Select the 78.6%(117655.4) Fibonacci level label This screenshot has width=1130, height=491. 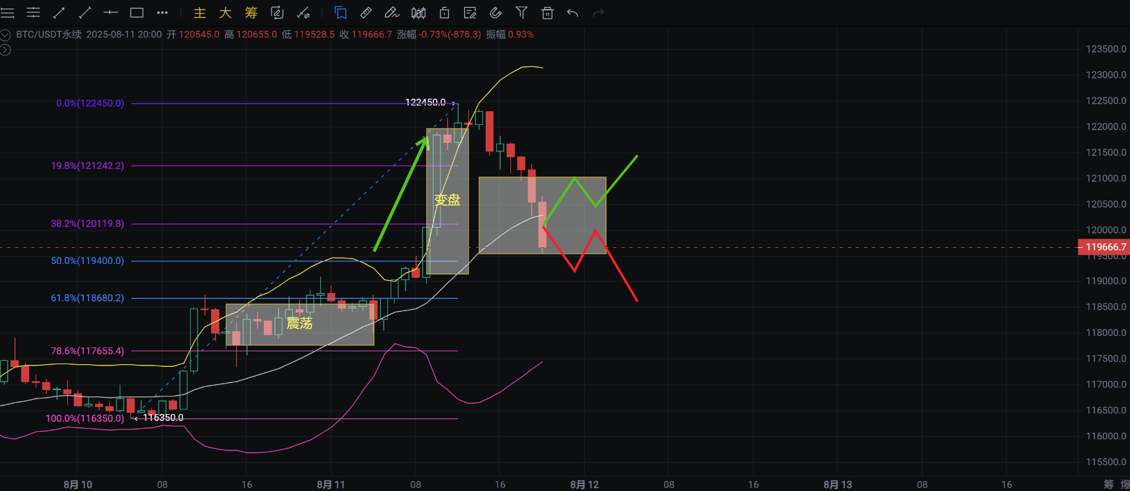pyautogui.click(x=87, y=351)
